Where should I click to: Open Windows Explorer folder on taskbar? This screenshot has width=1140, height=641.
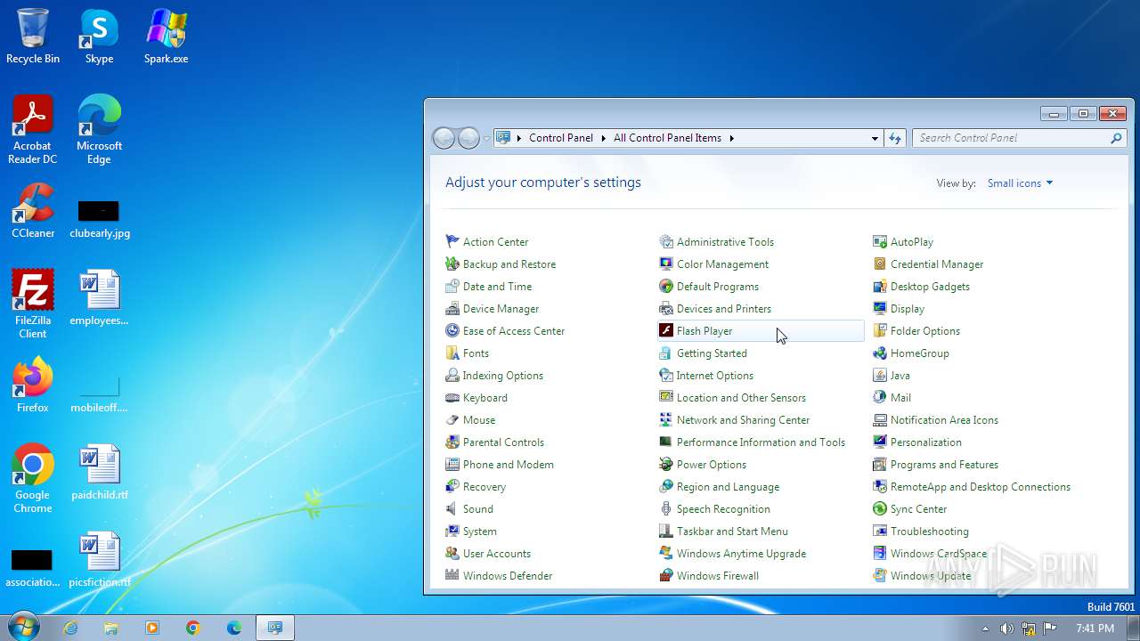[x=111, y=628]
